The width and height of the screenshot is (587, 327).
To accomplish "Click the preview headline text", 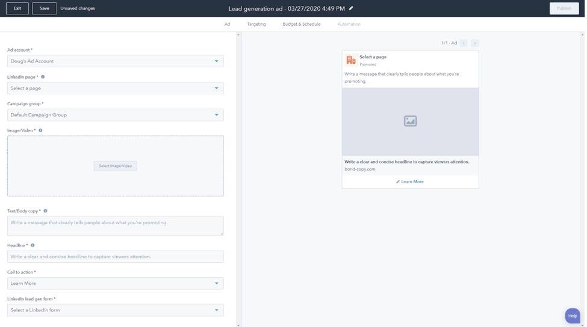I will 406,162.
